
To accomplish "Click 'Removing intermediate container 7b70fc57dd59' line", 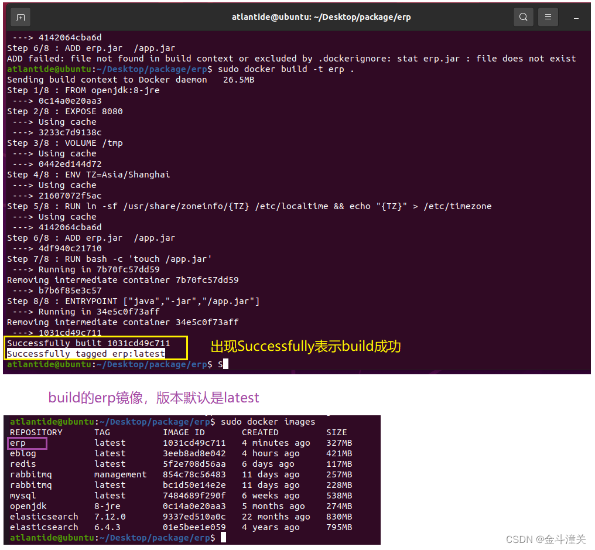I will click(122, 280).
